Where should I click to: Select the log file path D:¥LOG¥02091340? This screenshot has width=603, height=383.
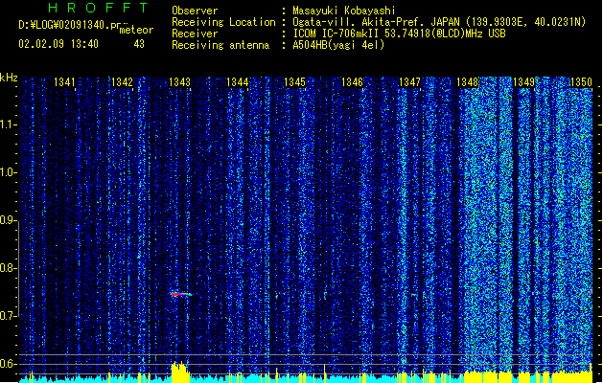pyautogui.click(x=64, y=25)
